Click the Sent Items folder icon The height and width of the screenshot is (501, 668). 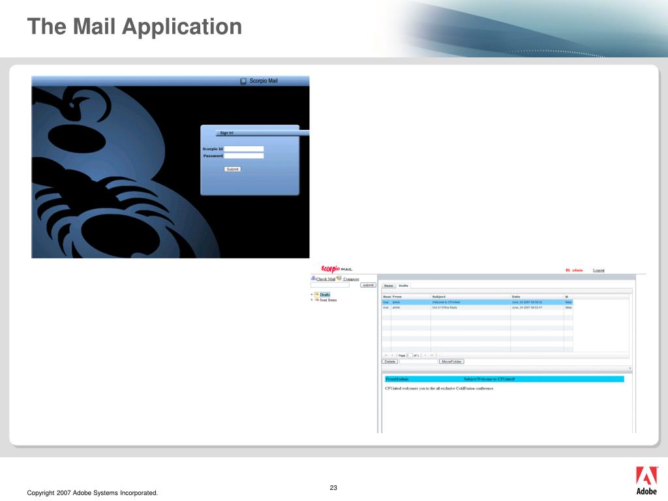click(x=317, y=299)
